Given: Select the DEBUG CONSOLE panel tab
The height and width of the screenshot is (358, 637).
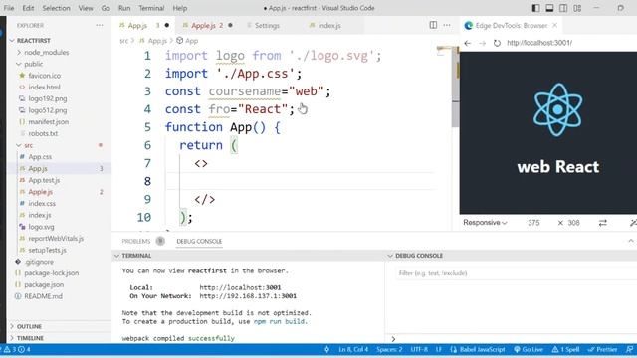Looking at the screenshot, I should 199,241.
